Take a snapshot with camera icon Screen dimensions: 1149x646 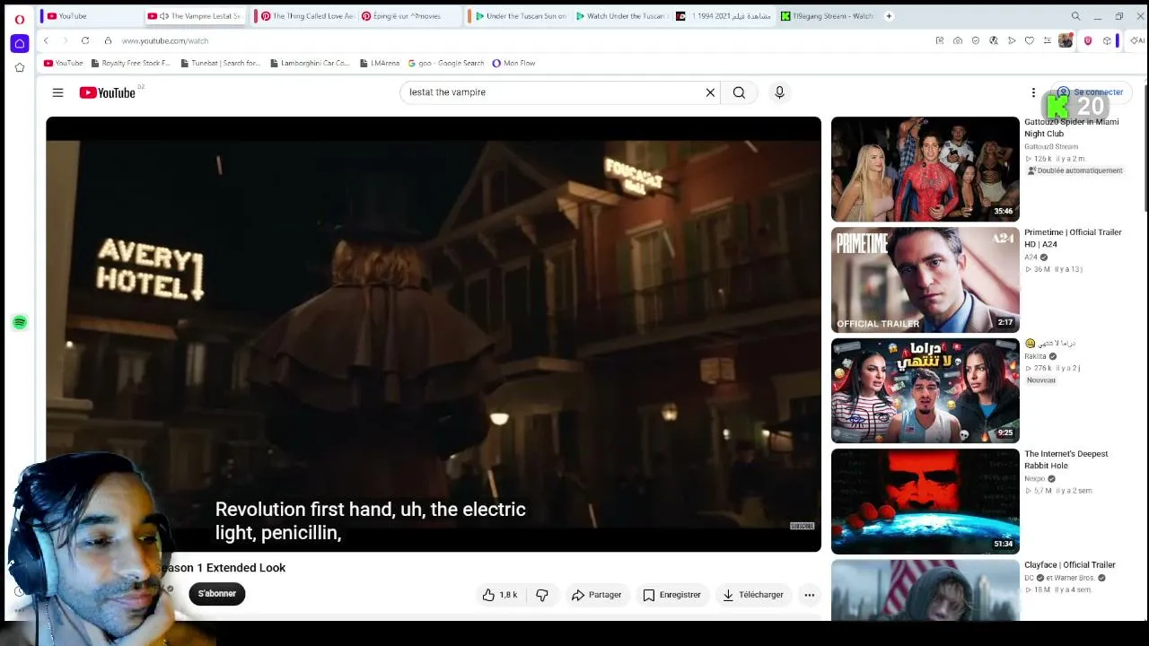(x=958, y=40)
